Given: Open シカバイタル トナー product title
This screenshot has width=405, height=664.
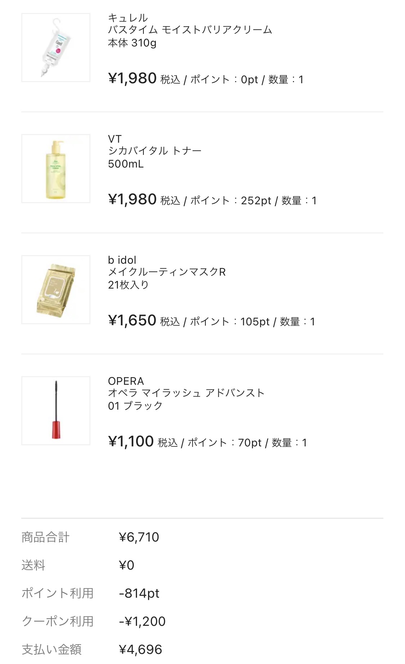Looking at the screenshot, I should click(155, 151).
